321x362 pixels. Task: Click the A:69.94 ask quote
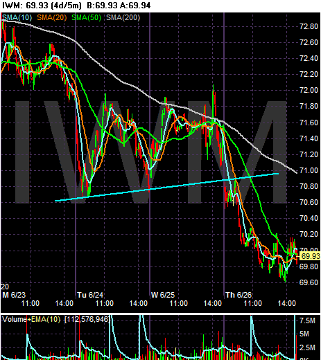coord(135,6)
